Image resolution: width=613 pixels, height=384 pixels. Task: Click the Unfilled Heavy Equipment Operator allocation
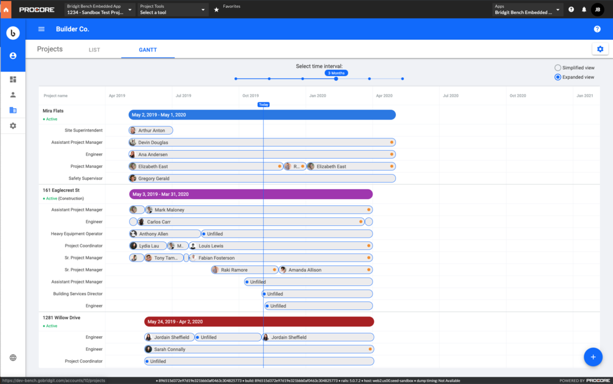(286, 233)
